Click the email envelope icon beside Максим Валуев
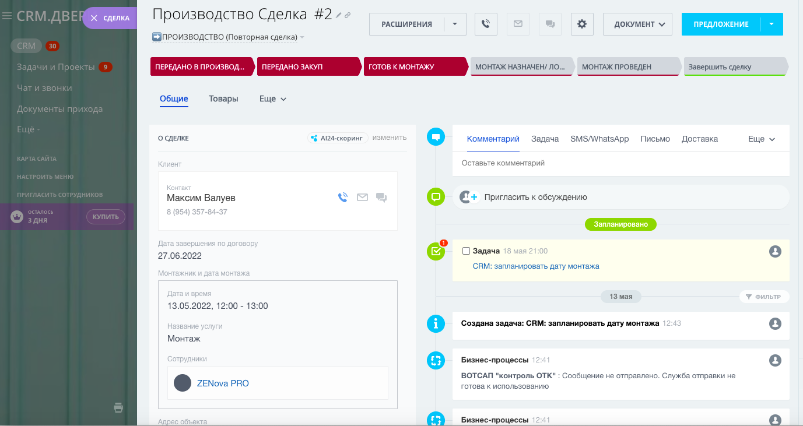Screen dimensions: 803x426 (362, 198)
